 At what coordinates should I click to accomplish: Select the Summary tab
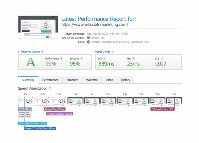28,80
